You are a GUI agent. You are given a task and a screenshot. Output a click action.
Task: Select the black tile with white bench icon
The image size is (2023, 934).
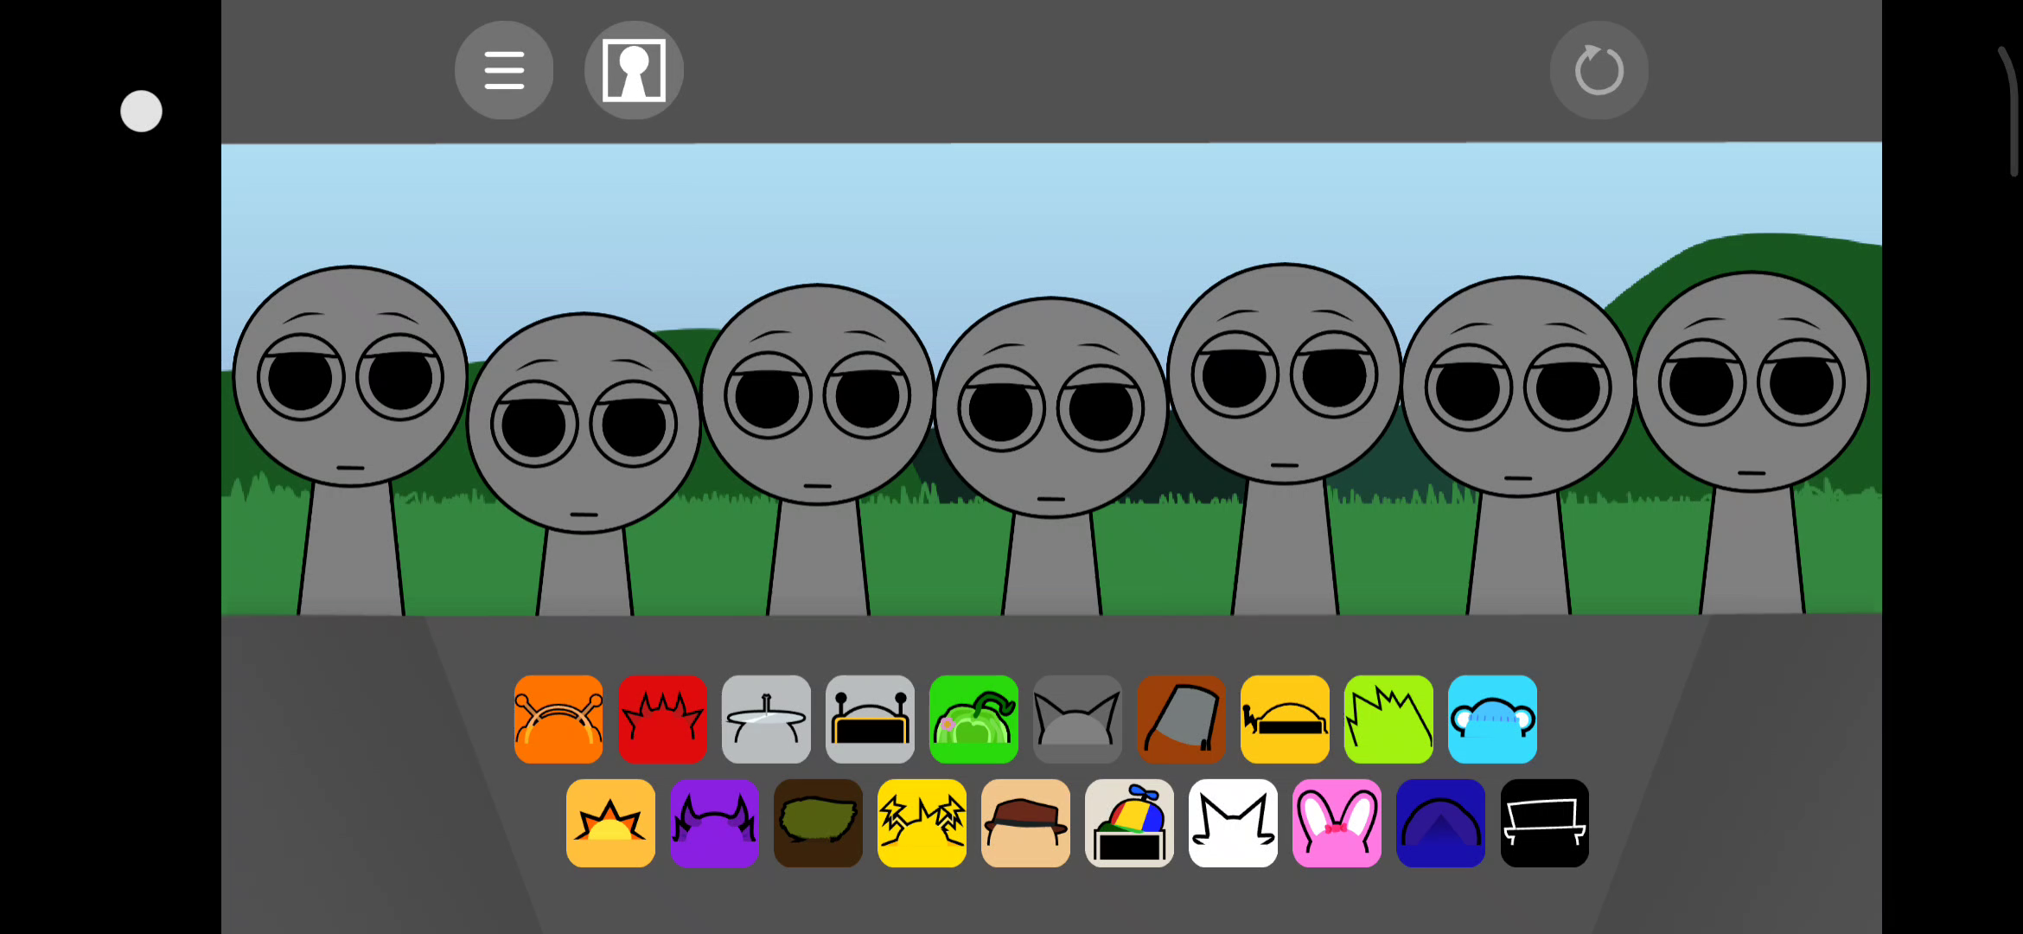1544,823
